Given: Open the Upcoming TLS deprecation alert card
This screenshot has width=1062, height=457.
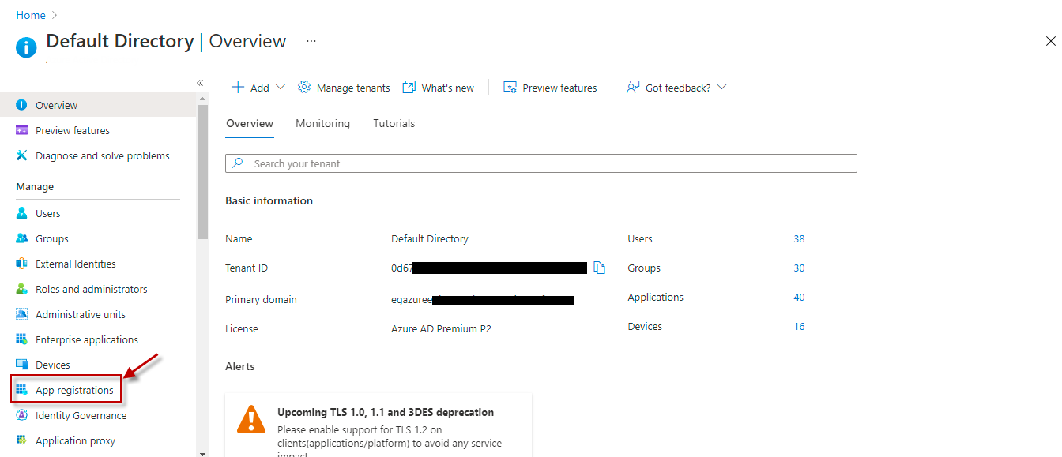Looking at the screenshot, I should [378, 425].
